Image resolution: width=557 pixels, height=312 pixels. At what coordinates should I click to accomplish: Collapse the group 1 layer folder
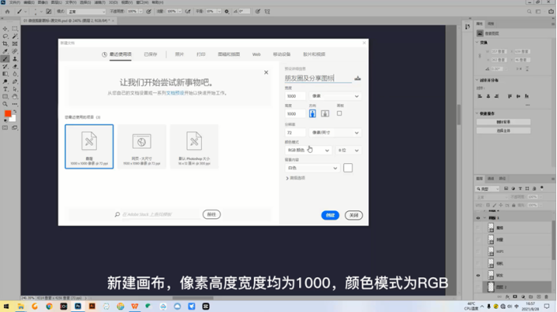pyautogui.click(x=484, y=218)
